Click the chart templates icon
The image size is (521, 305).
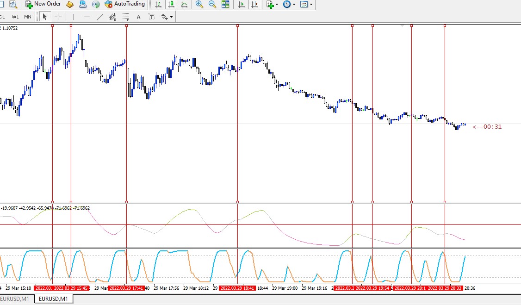pos(304,4)
